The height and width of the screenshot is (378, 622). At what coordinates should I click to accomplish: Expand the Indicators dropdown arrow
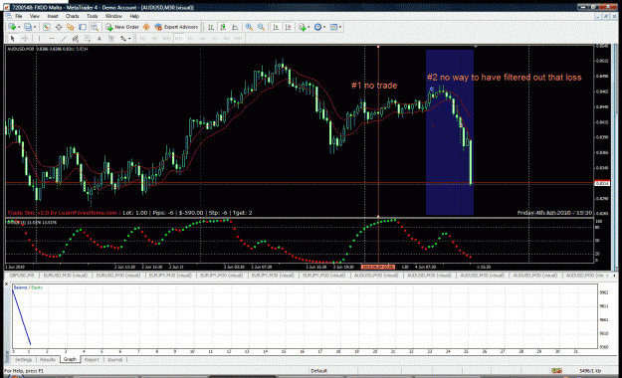[309, 27]
